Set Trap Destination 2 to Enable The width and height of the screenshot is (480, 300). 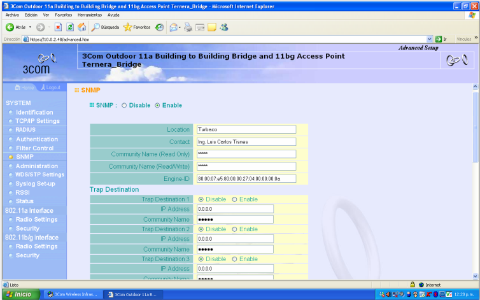pyautogui.click(x=234, y=229)
